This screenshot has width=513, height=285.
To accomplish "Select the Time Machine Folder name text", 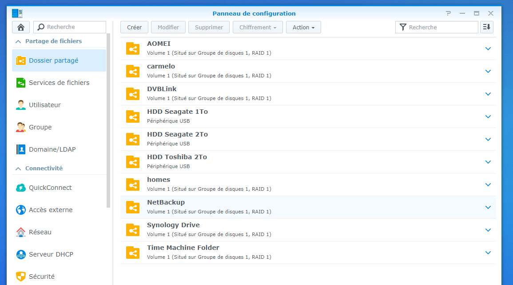I will (x=183, y=248).
